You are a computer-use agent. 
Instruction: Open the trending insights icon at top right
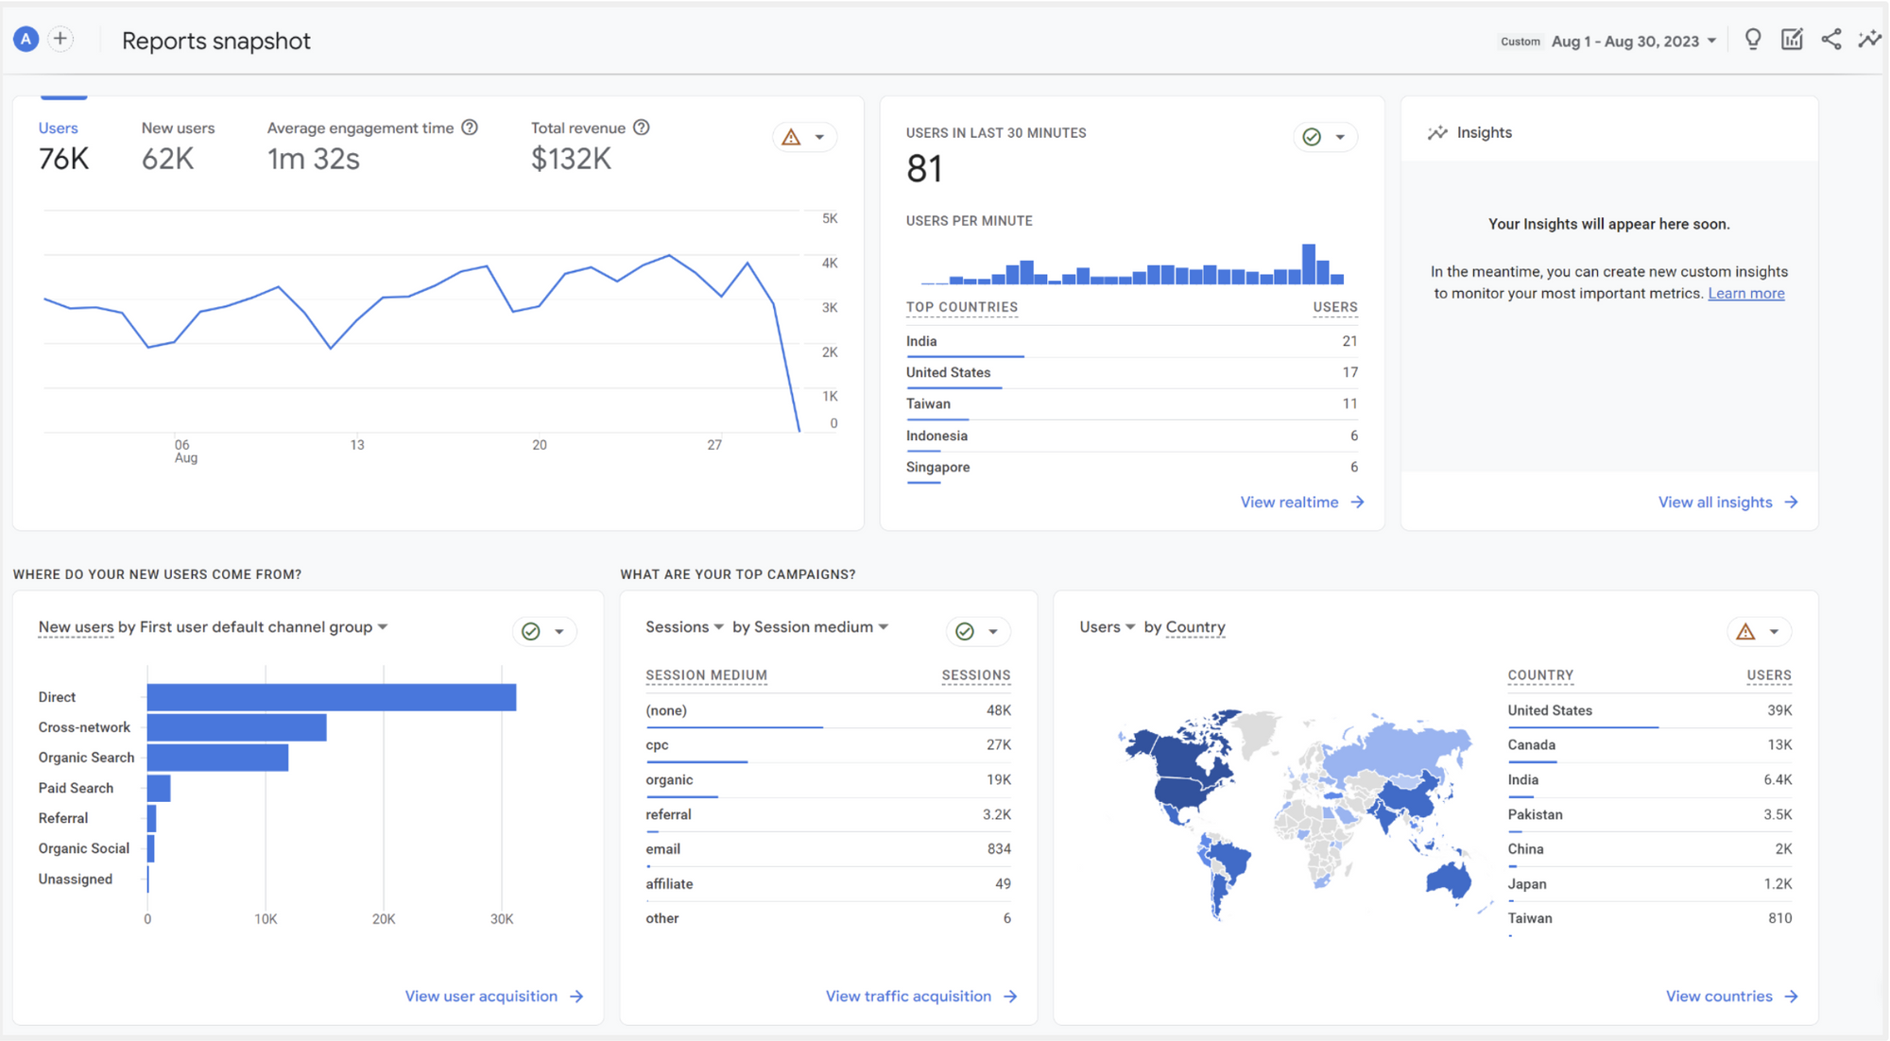point(1868,40)
